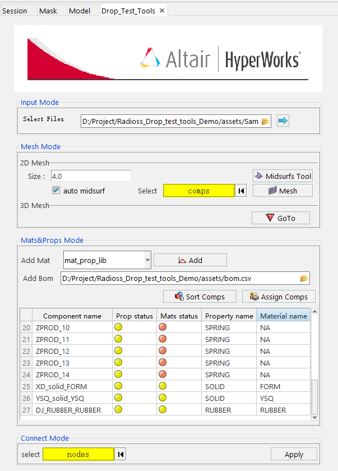Reset the comps selector with the rewind icon
Image resolution: width=338 pixels, height=471 pixels.
pos(241,191)
